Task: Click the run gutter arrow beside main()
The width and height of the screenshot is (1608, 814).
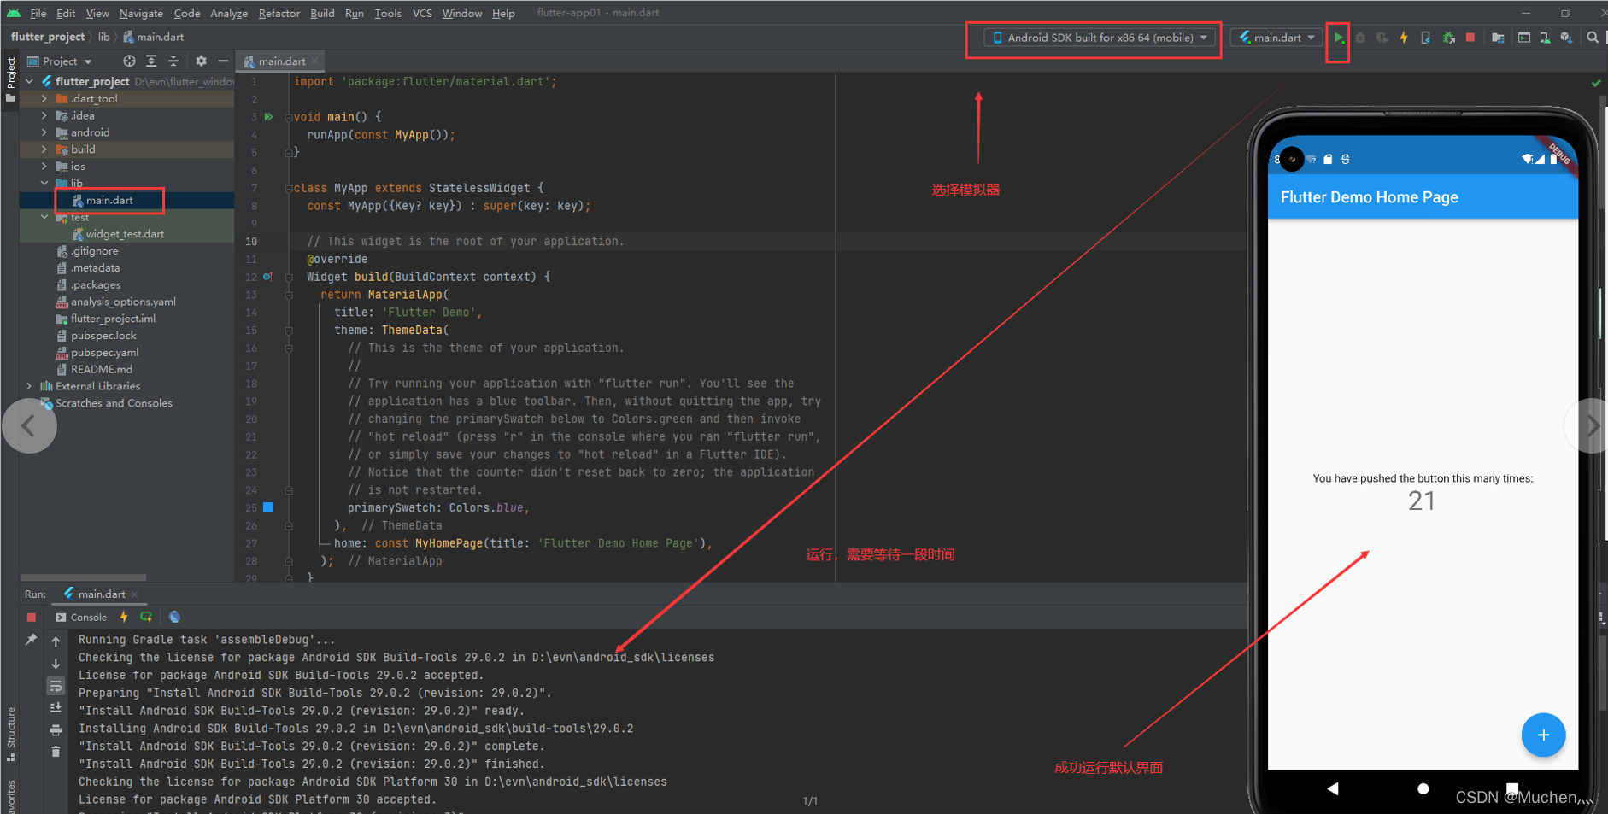Action: [268, 117]
